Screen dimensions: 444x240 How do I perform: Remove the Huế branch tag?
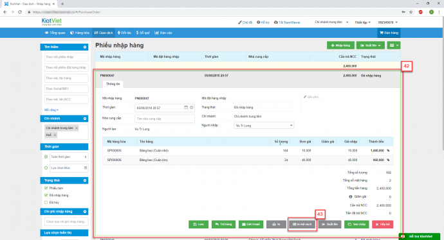(x=55, y=135)
